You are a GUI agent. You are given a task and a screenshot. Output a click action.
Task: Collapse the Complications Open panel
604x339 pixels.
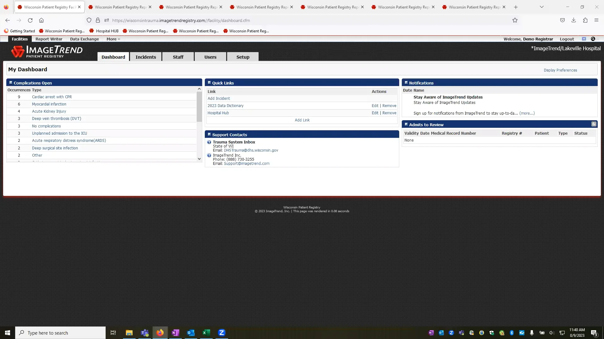pos(10,83)
